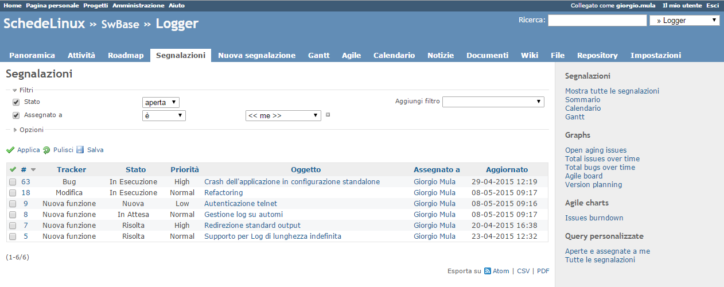Open the 'Autenticazione telnet' issue

coord(240,204)
